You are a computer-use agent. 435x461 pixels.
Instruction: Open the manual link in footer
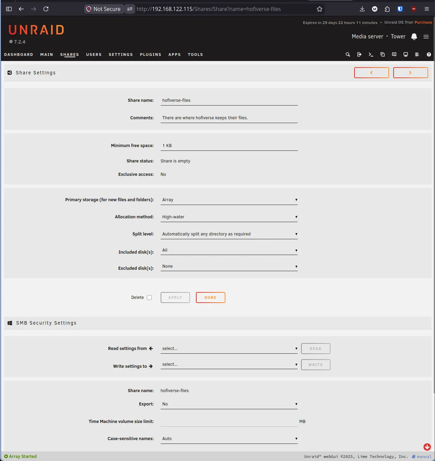422,457
